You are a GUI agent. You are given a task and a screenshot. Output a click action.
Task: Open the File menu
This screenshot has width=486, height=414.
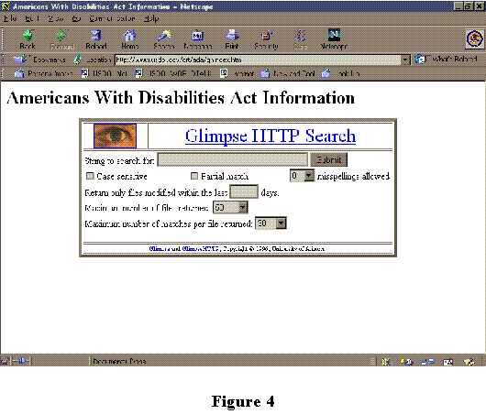[10, 18]
